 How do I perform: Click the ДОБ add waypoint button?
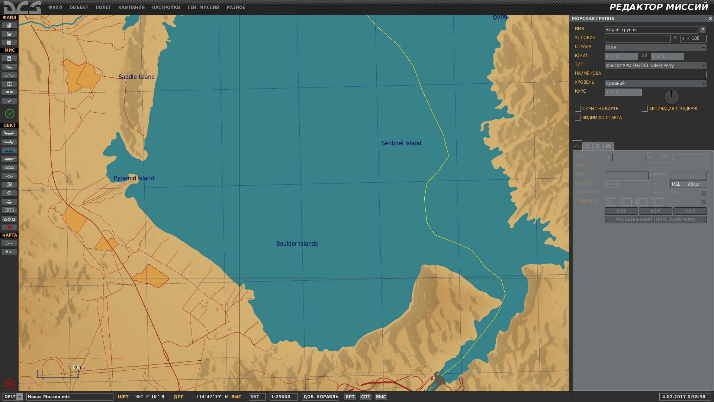coord(621,211)
